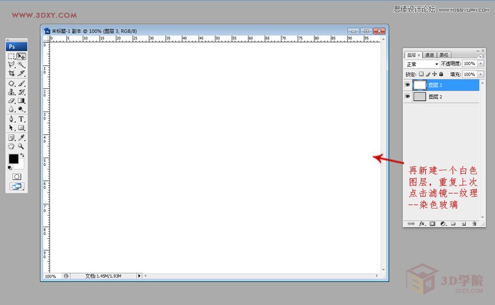Screen dimensions: 495x305
Task: Create new group folder button
Action: (453, 224)
